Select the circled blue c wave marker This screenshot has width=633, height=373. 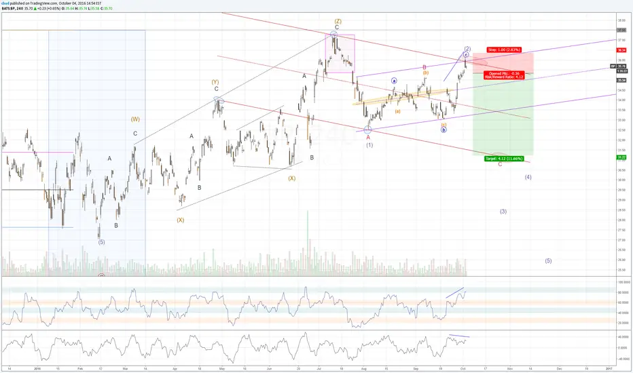465,54
